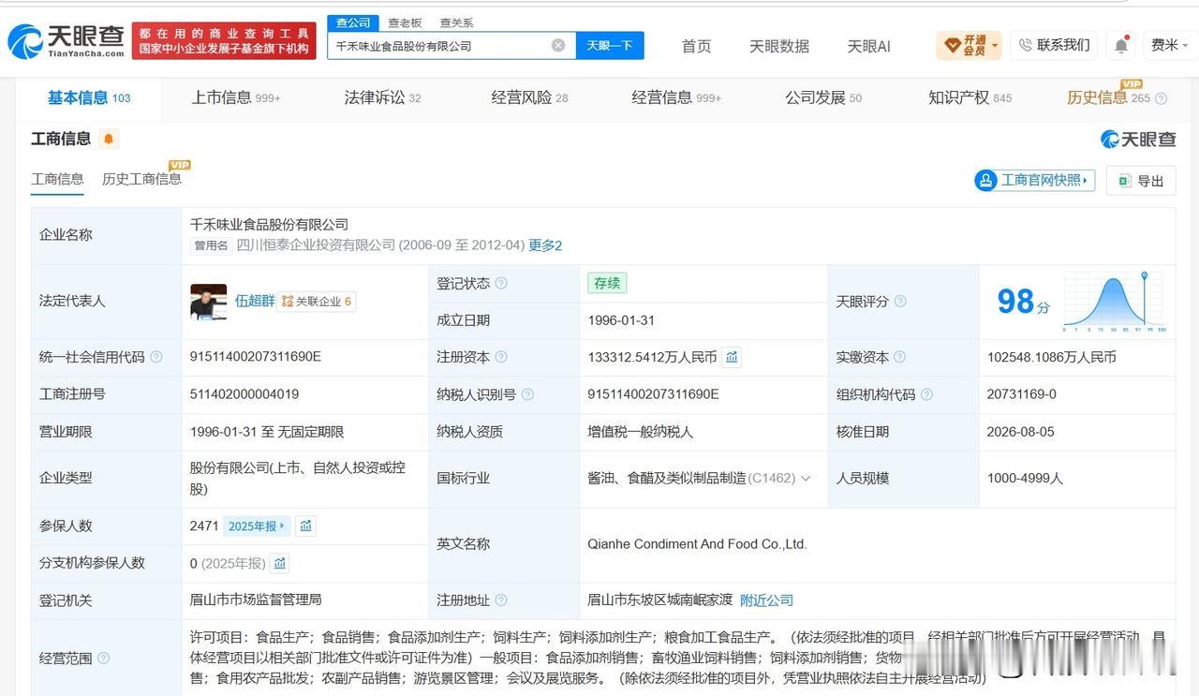Expand the 开通会员 dropdown arrow

[994, 45]
